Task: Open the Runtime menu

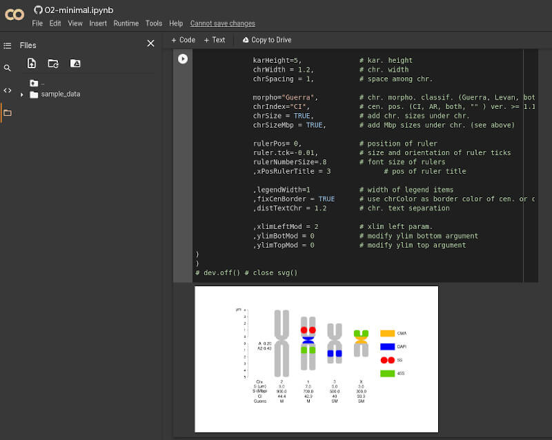Action: [x=126, y=23]
